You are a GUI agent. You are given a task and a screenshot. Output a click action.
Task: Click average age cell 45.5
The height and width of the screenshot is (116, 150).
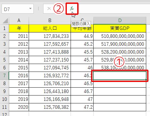pos(82,52)
